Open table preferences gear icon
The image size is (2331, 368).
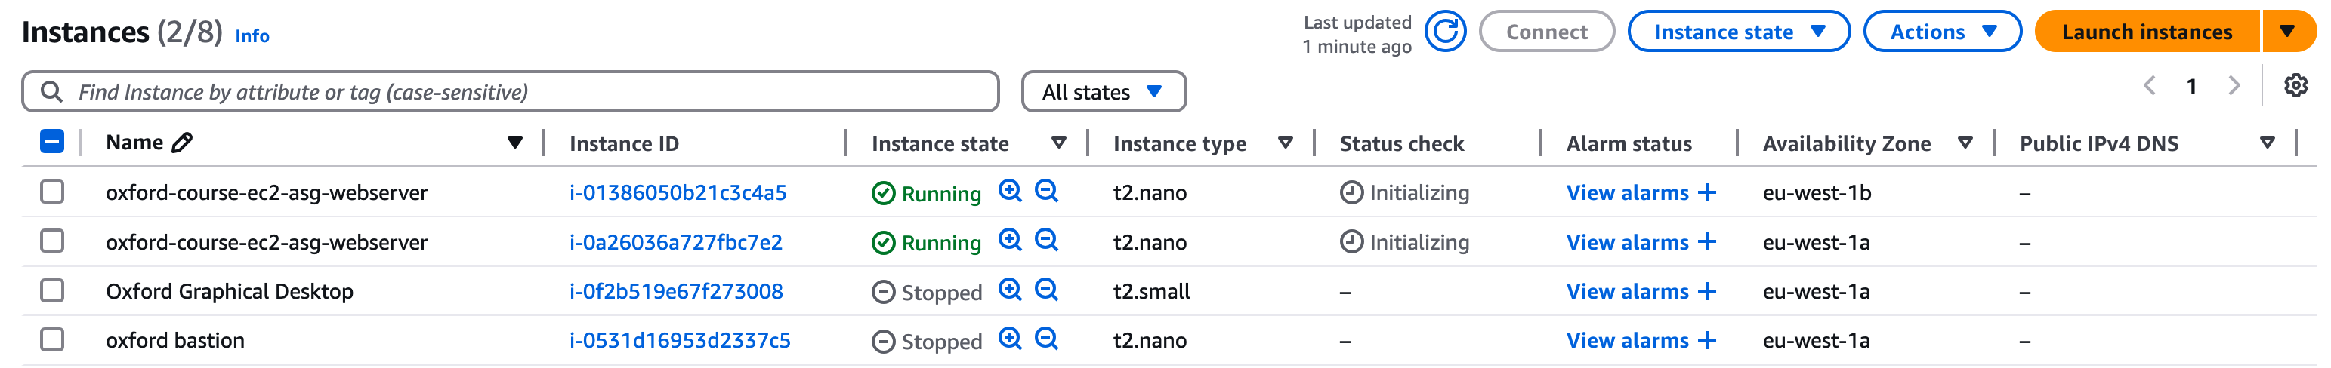click(2295, 86)
